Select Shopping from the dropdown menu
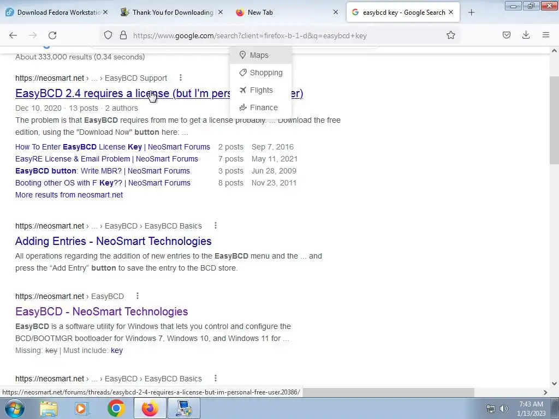 click(x=260, y=73)
